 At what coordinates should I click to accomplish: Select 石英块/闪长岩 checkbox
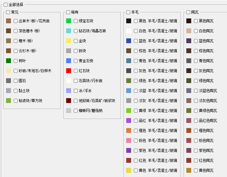coord(76,81)
